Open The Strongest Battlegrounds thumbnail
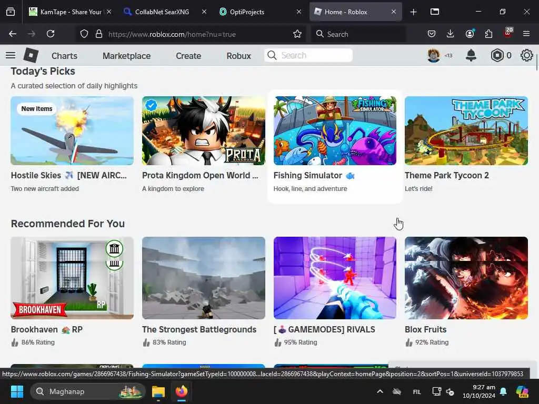This screenshot has height=404, width=539. pyautogui.click(x=204, y=278)
